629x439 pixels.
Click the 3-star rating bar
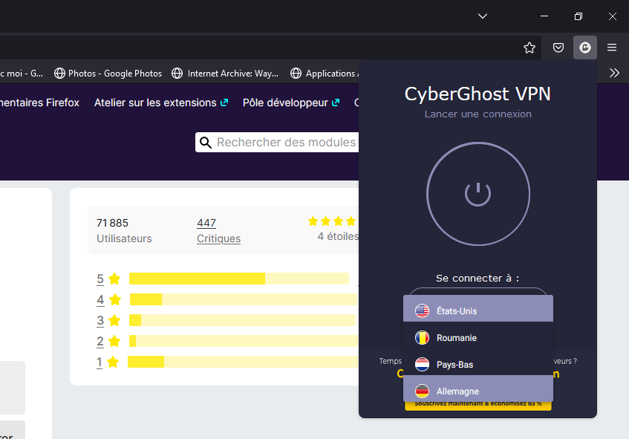click(242, 320)
